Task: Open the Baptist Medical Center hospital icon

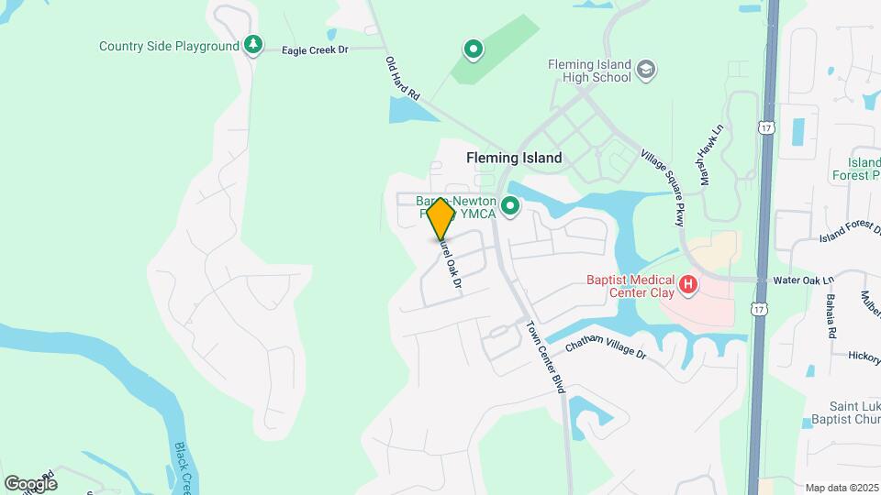Action: pyautogui.click(x=687, y=285)
